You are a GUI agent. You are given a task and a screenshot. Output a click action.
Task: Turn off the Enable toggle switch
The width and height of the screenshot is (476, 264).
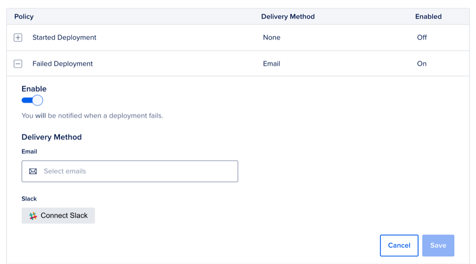pyautogui.click(x=32, y=100)
